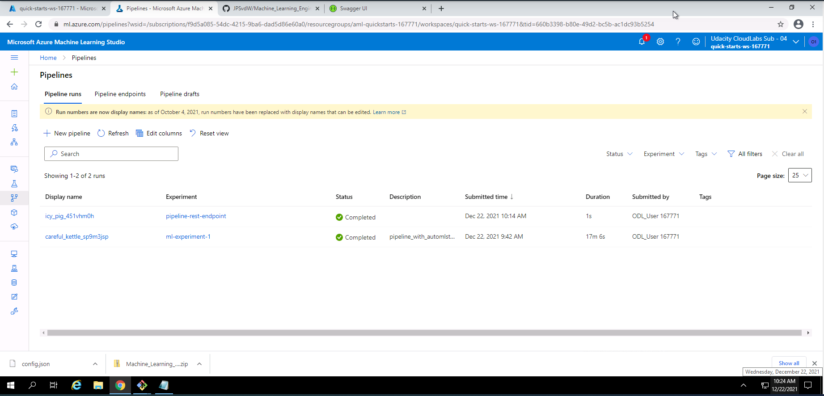Bookmark page with the star icon
The image size is (824, 396).
point(781,24)
